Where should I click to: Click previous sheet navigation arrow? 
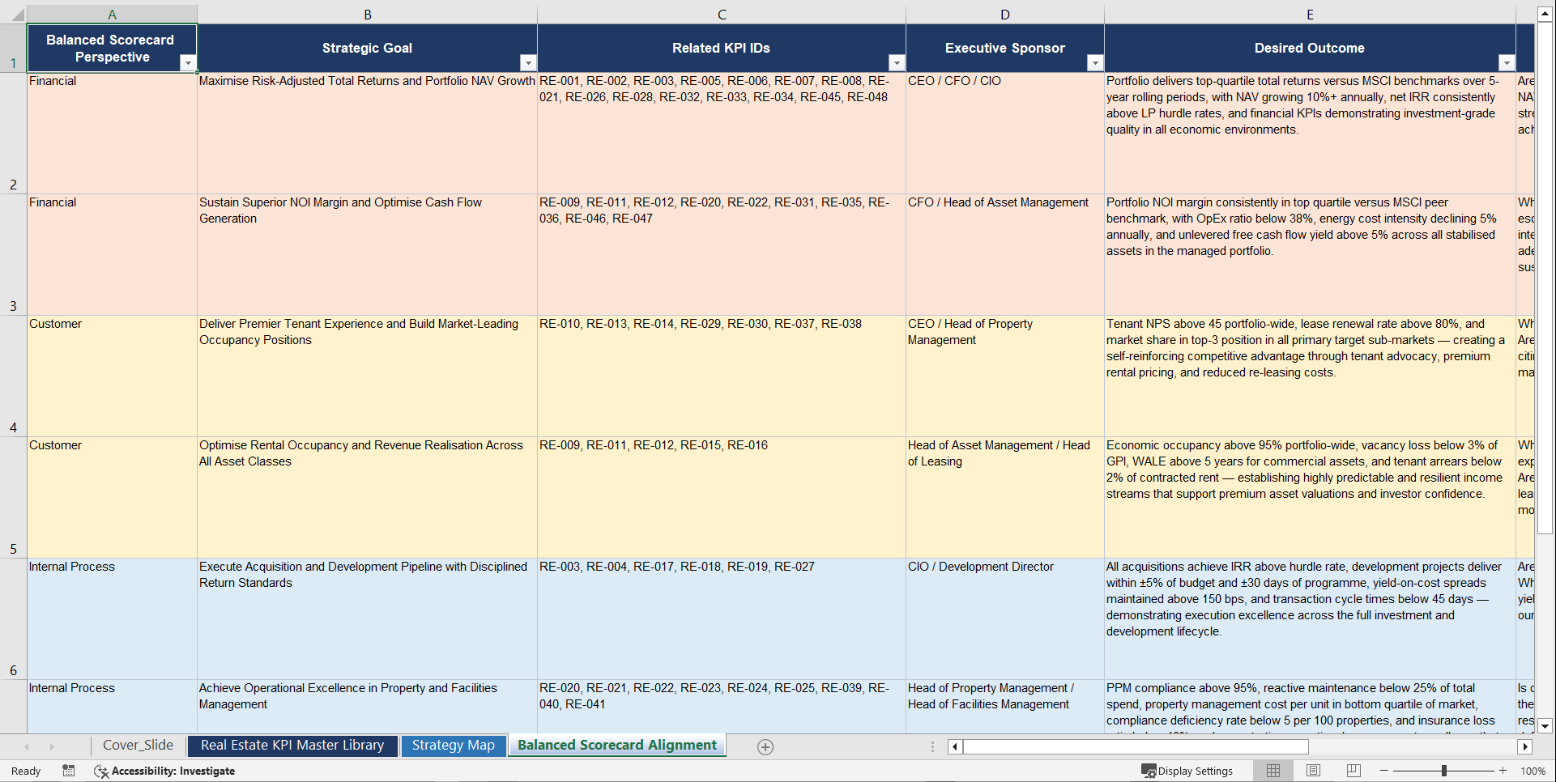(27, 746)
